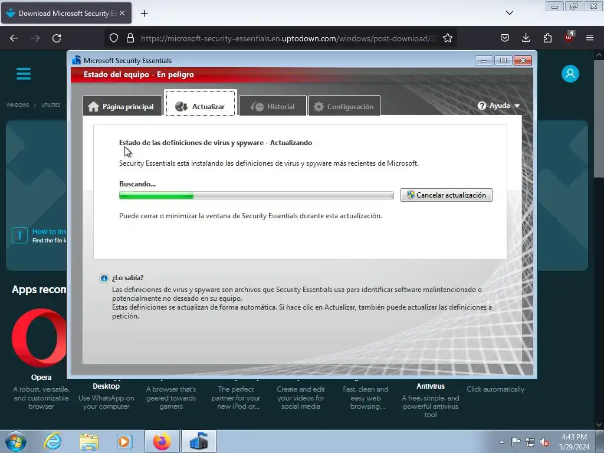Open the Firefox hamburger application menu

tap(590, 38)
